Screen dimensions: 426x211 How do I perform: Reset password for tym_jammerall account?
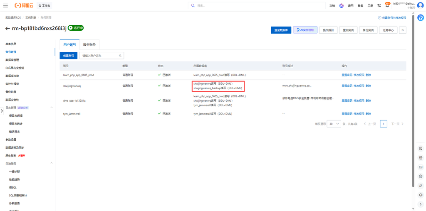click(347, 114)
